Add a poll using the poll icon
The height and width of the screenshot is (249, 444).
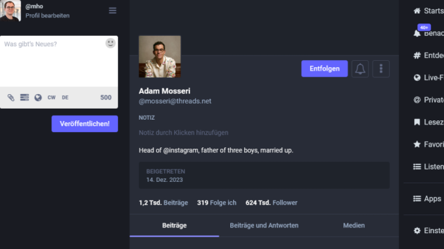(x=24, y=98)
